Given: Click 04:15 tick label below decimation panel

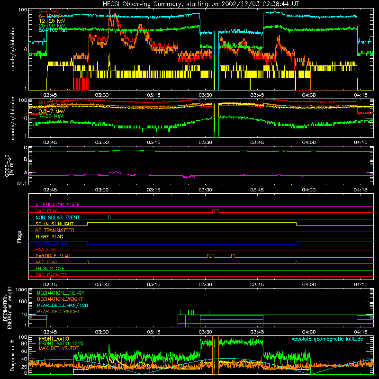Looking at the screenshot, I should pyautogui.click(x=361, y=332).
